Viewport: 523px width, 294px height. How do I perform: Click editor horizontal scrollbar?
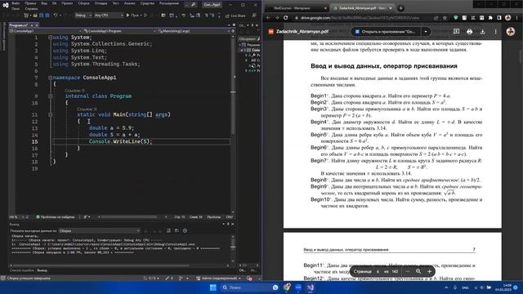pyautogui.click(x=129, y=217)
